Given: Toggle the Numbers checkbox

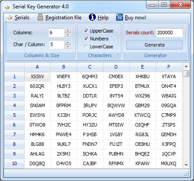Looking at the screenshot, I should pos(86,39).
